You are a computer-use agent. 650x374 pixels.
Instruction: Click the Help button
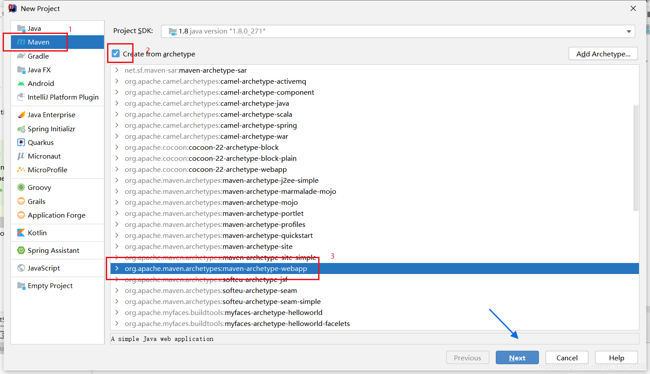tap(617, 358)
